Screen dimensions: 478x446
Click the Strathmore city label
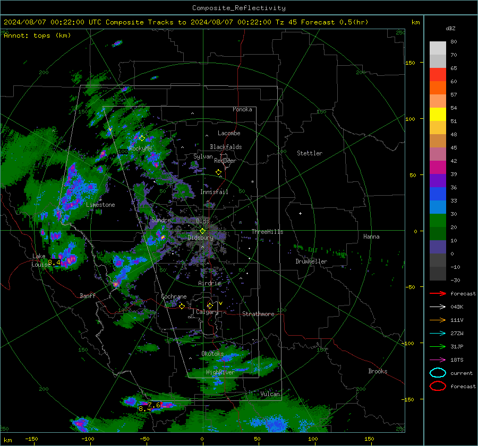[258, 314]
